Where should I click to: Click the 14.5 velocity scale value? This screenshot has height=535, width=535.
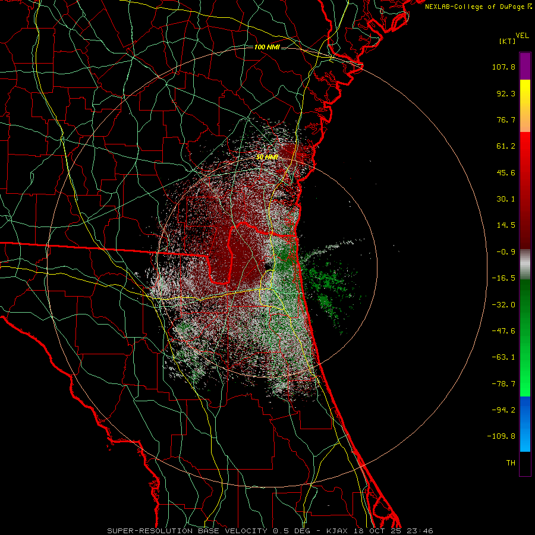(506, 225)
